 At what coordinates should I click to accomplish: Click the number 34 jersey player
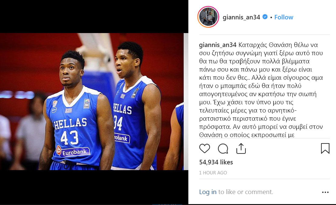coord(136,106)
